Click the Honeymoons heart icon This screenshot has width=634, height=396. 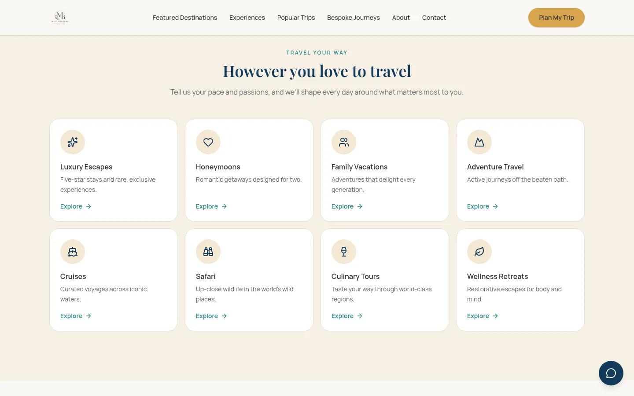(208, 142)
